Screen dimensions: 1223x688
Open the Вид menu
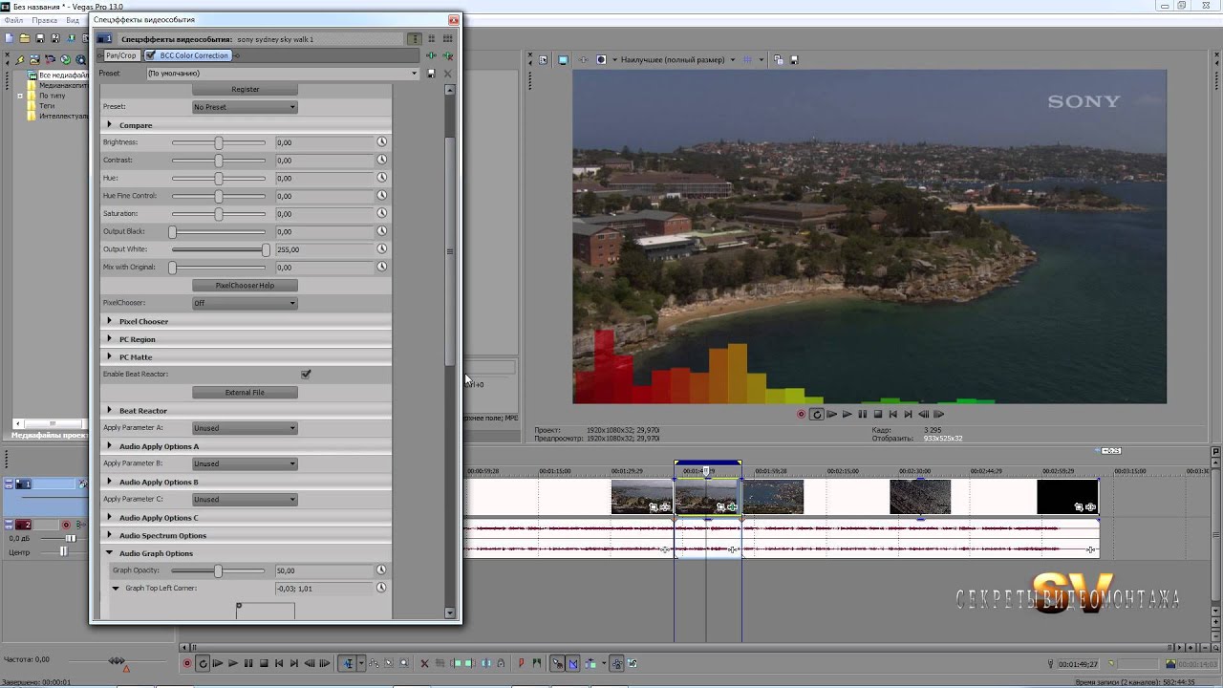pos(72,20)
